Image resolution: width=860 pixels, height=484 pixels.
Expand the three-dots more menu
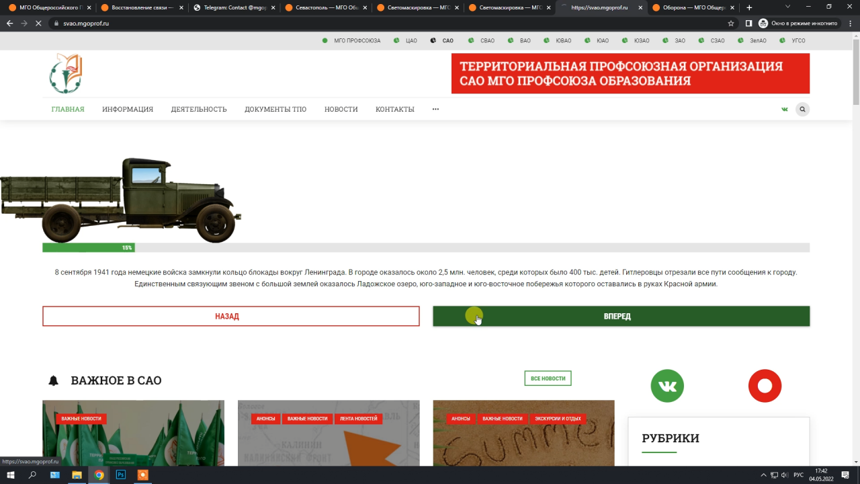435,110
